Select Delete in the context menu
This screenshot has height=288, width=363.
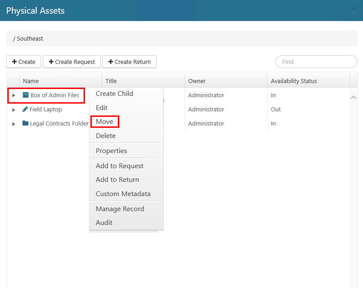(x=105, y=136)
